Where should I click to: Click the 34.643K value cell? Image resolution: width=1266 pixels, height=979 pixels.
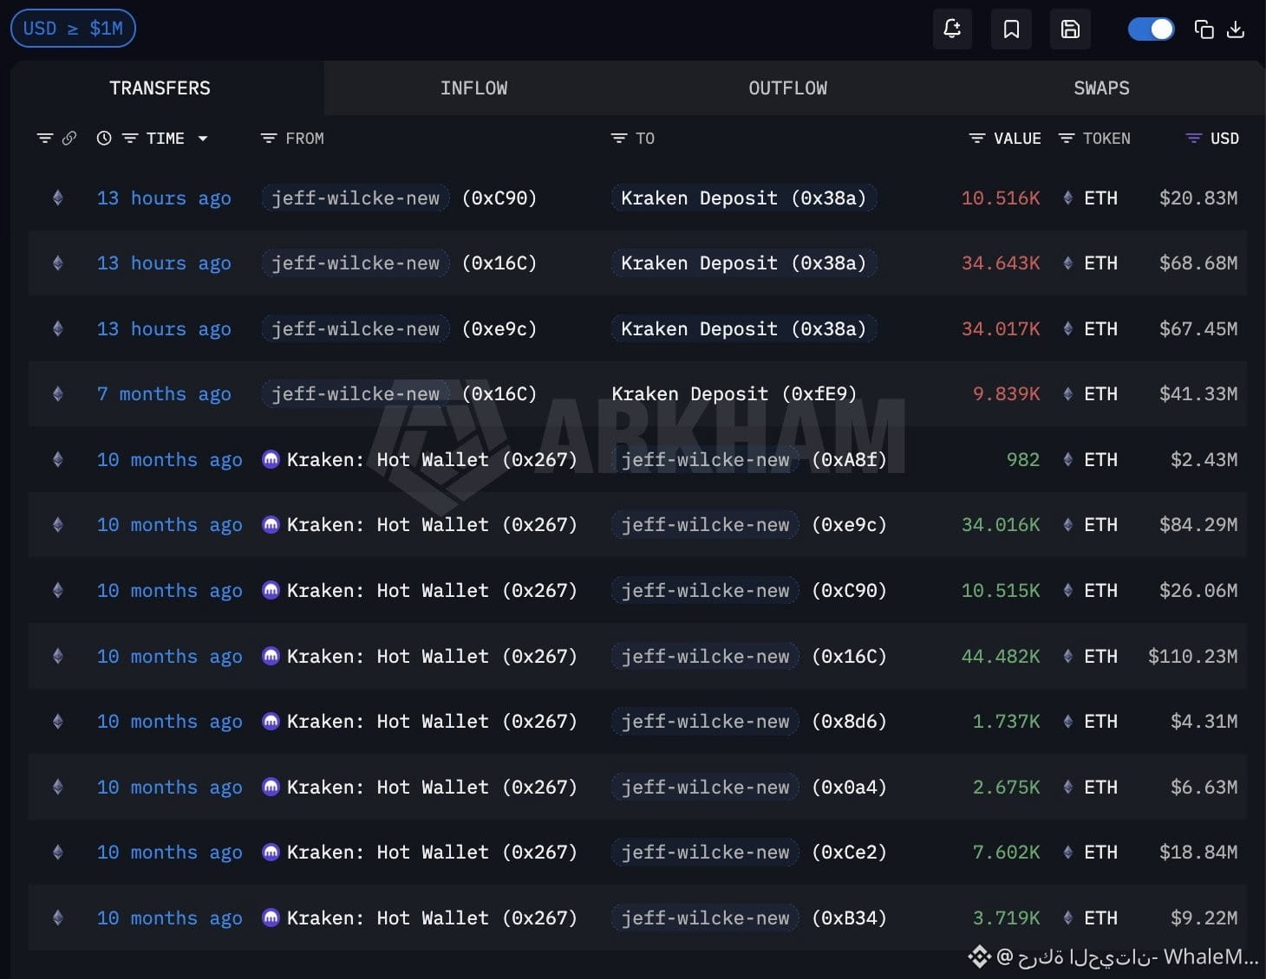pos(1001,263)
